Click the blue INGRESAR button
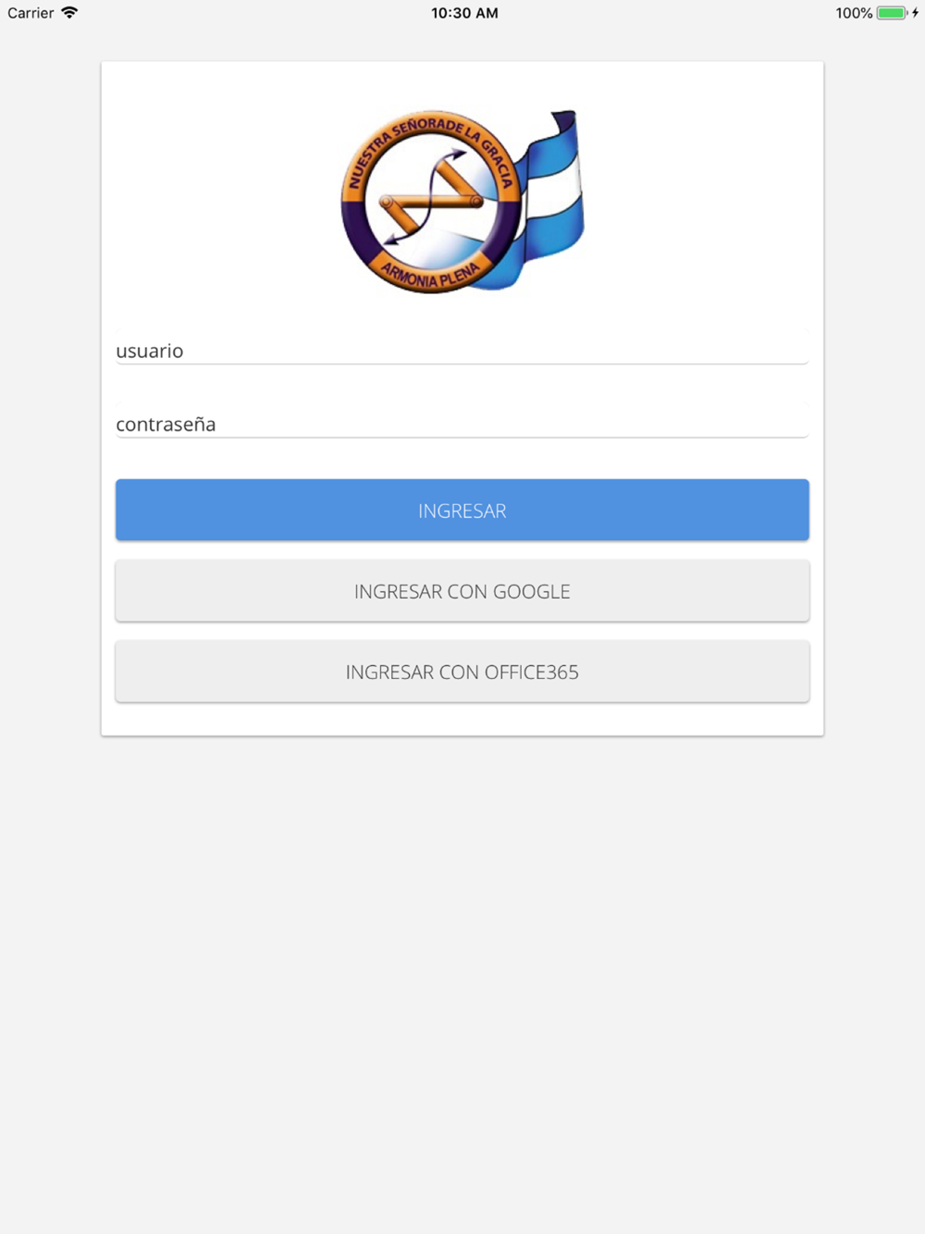The image size is (925, 1234). point(462,510)
